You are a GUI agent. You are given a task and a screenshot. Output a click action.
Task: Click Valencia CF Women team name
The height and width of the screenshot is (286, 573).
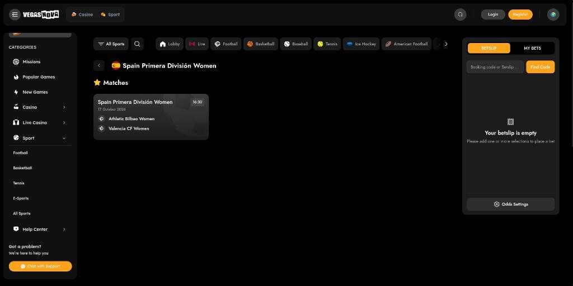click(x=129, y=128)
